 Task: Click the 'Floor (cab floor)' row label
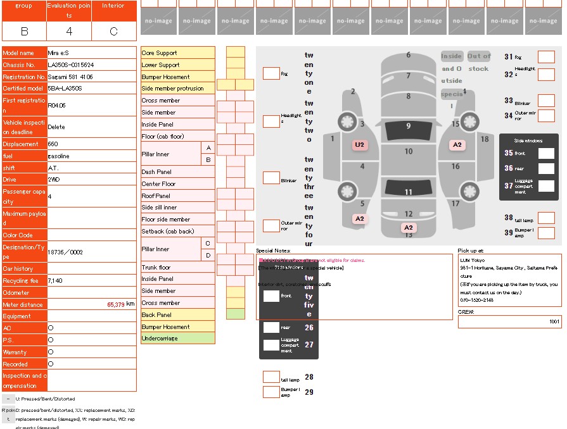pyautogui.click(x=178, y=136)
